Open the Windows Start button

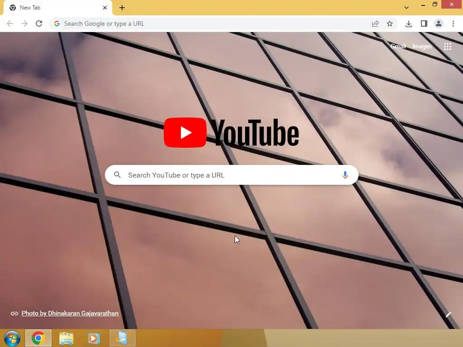pos(12,338)
